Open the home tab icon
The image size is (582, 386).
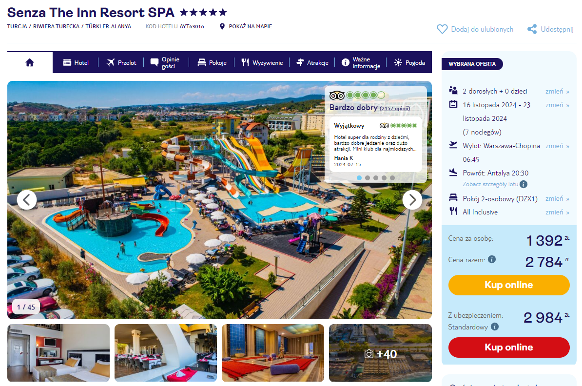(30, 63)
